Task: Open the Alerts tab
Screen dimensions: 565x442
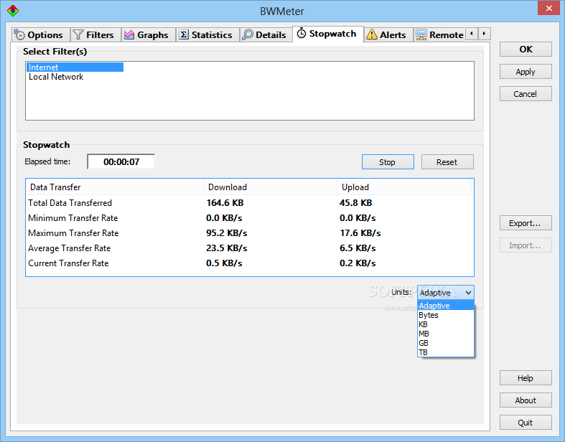Action: 388,35
